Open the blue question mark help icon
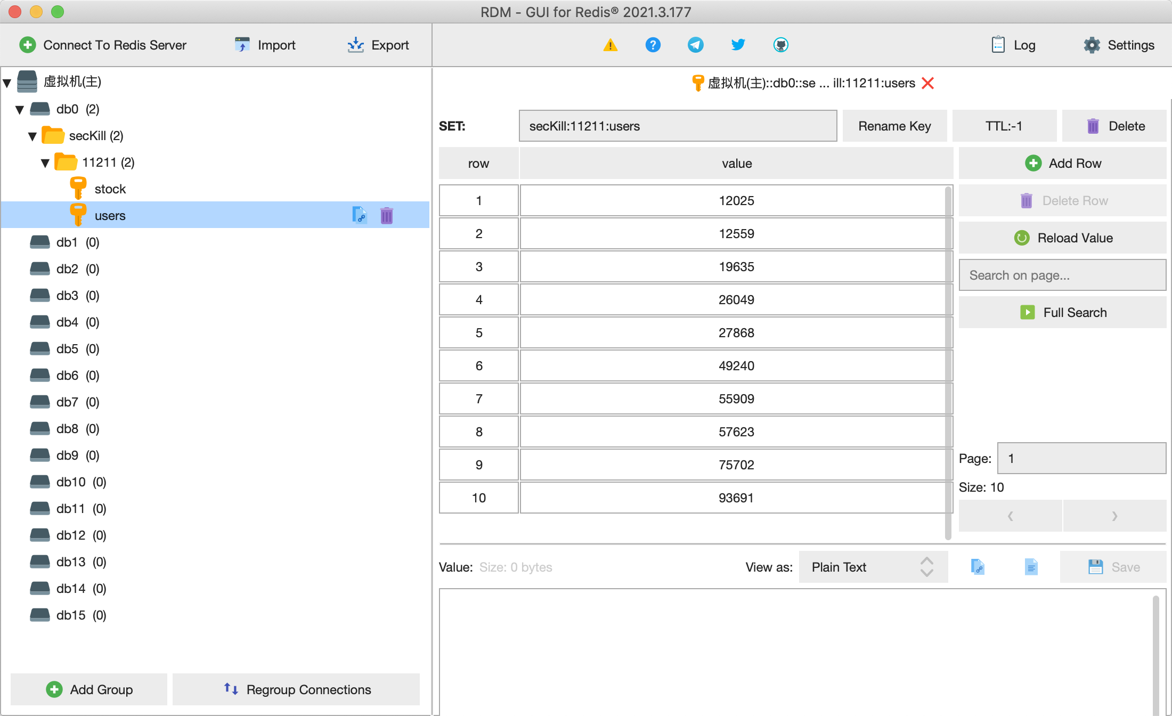Screen dimensions: 1172x716 [x=653, y=45]
